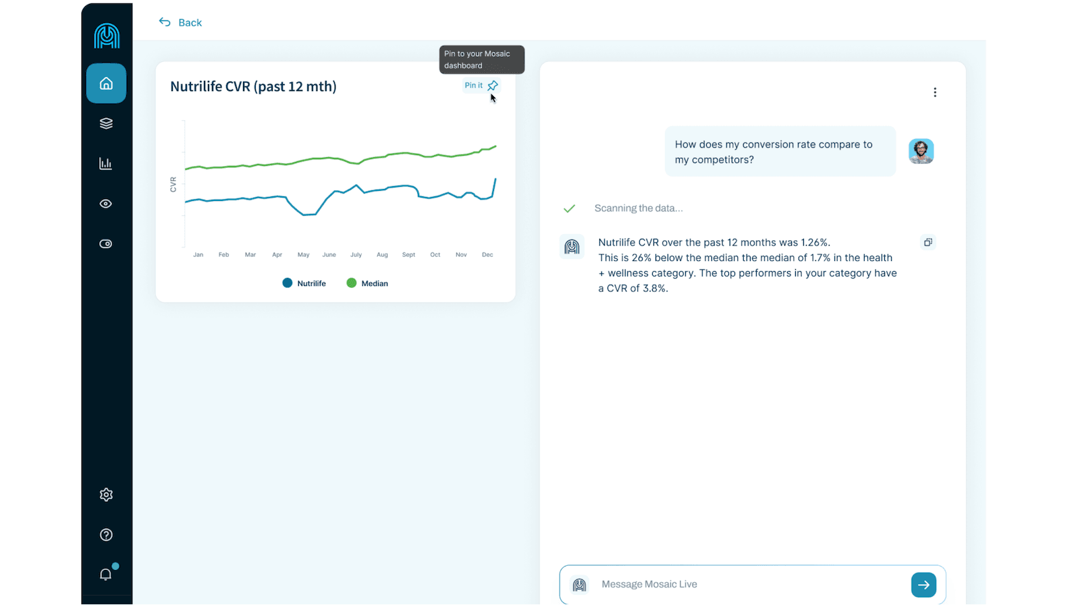Open notifications bell icon

(x=106, y=574)
